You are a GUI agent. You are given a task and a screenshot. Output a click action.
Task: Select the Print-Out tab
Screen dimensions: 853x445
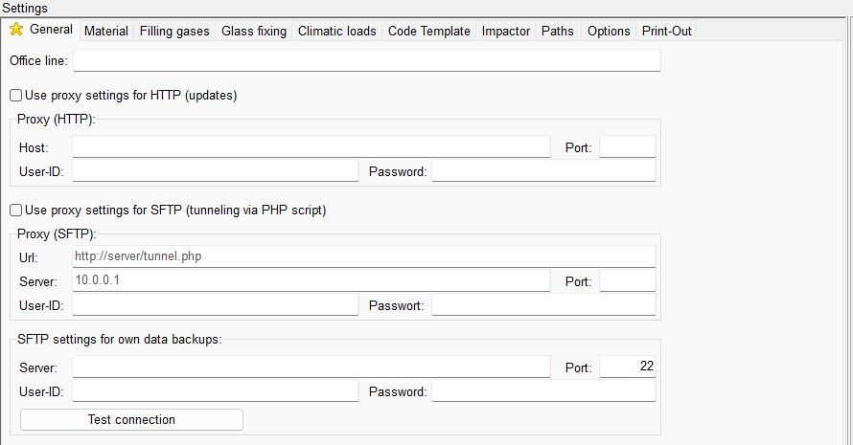(667, 31)
